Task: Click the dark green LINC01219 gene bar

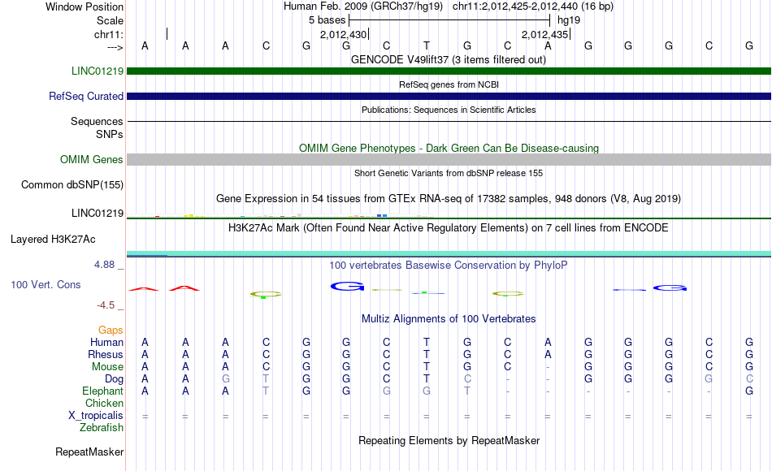Action: point(449,71)
